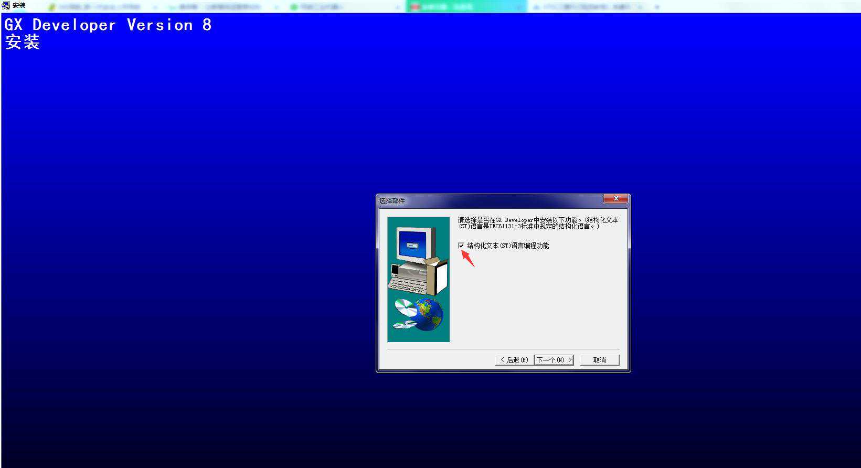The image size is (861, 468).
Task: Close the 选择部件 dialog with X
Action: coord(616,199)
